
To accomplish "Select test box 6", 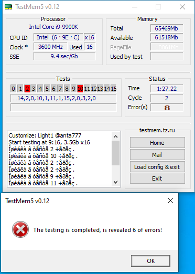I will coord(53,89).
